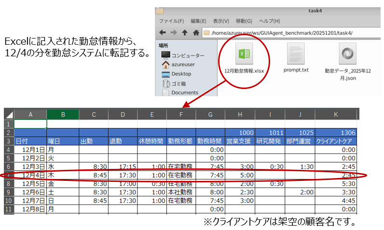
Task: Open the 移動(G) menu
Action: [x=244, y=21]
